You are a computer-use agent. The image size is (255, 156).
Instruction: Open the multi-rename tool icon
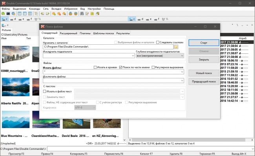pyautogui.click(x=87, y=14)
